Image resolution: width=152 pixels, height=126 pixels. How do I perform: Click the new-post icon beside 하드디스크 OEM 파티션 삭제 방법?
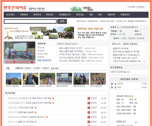pos(53,98)
